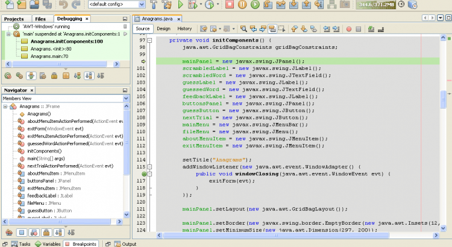Toggle the breakpoint marker on line 116
Screen dimensions: 452x247
[145, 174]
